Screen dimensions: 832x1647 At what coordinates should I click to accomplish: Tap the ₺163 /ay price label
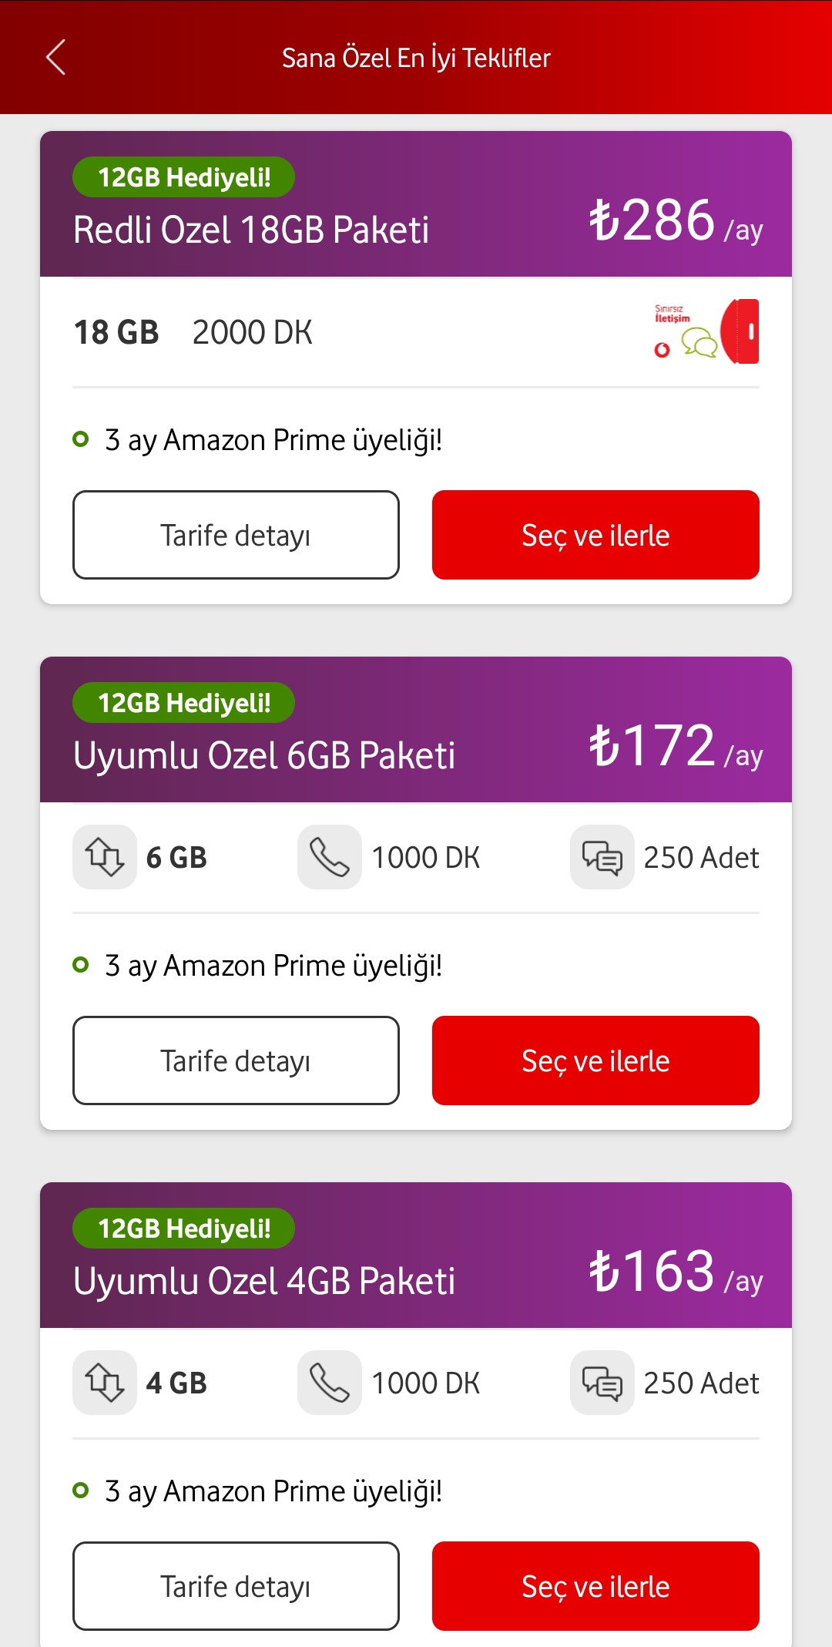[x=675, y=1272]
